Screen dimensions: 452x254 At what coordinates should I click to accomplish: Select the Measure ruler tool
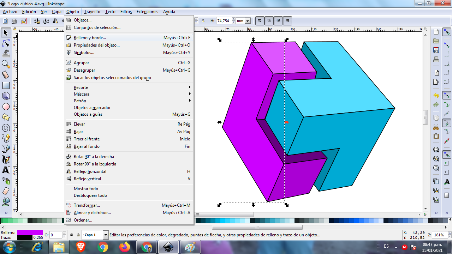click(6, 75)
